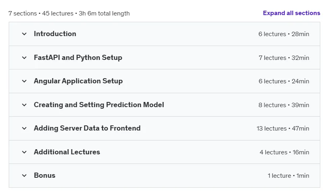Open Creating and Setting Prediction Model title
This screenshot has height=196, width=329.
99,105
